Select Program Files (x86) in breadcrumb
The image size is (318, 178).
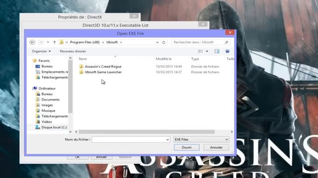(85, 42)
